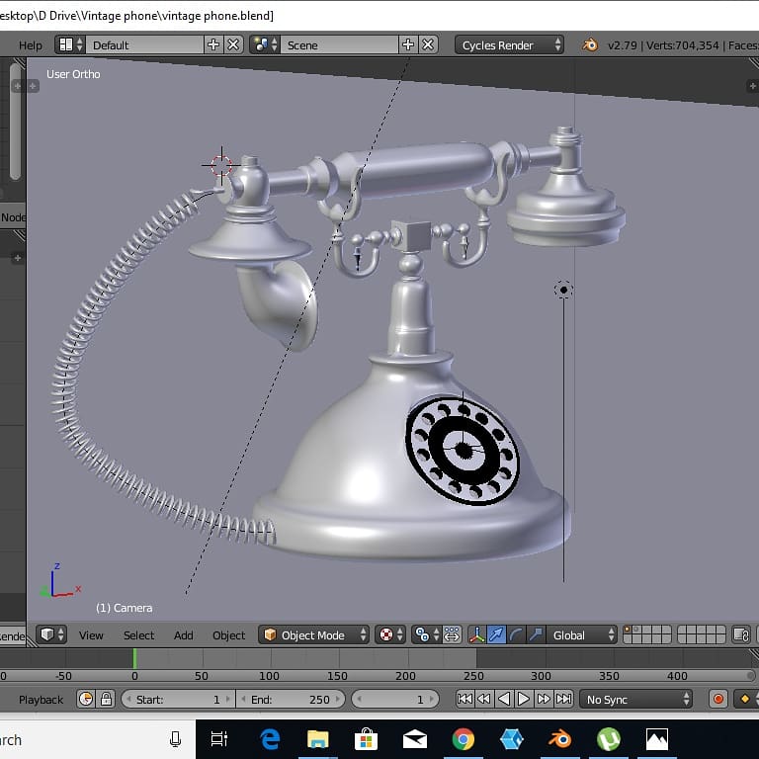Open the View menu in 3D viewport header

pos(91,635)
